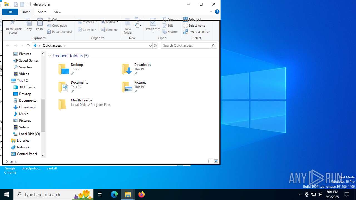
Task: Click the Forward navigation arrow
Action: click(16, 46)
